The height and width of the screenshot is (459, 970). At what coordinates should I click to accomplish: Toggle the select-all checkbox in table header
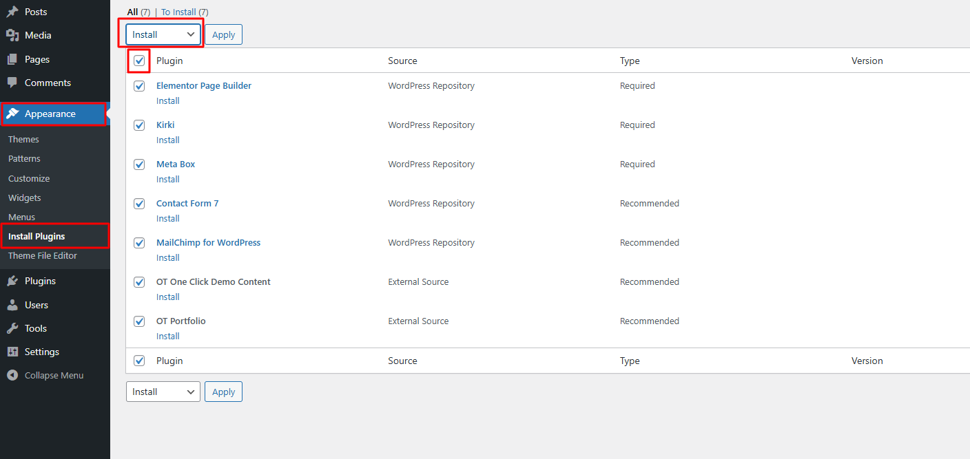click(139, 61)
